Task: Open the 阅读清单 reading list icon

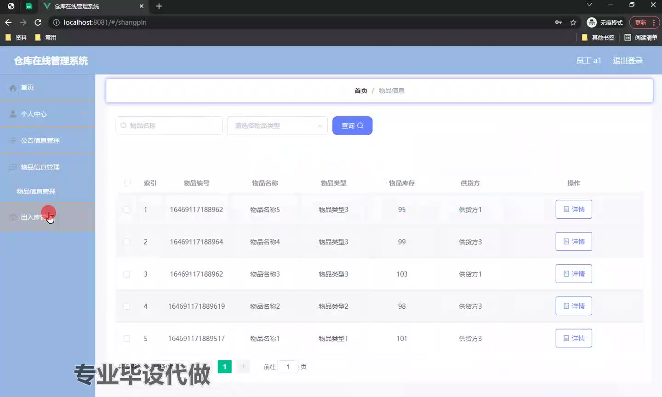Action: click(x=628, y=38)
